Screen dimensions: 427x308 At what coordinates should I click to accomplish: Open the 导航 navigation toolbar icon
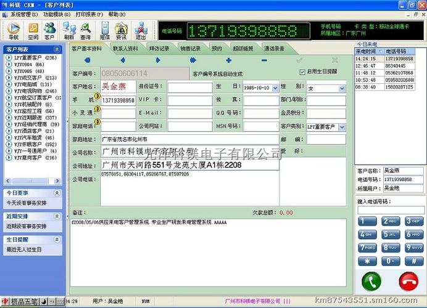[x=14, y=31]
